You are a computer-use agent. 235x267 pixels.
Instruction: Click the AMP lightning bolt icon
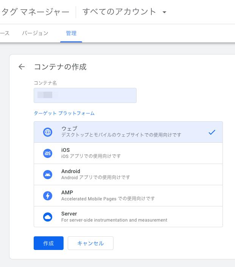(48, 196)
